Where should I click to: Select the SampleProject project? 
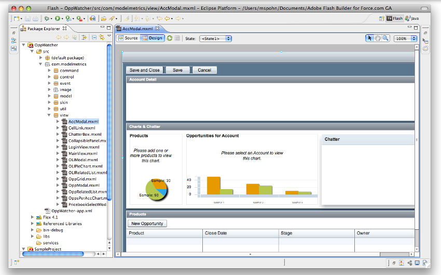pyautogui.click(x=48, y=249)
